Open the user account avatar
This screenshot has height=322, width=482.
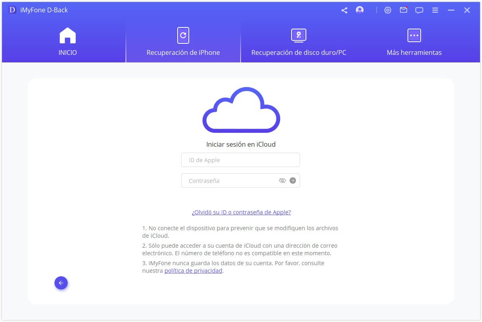click(359, 10)
